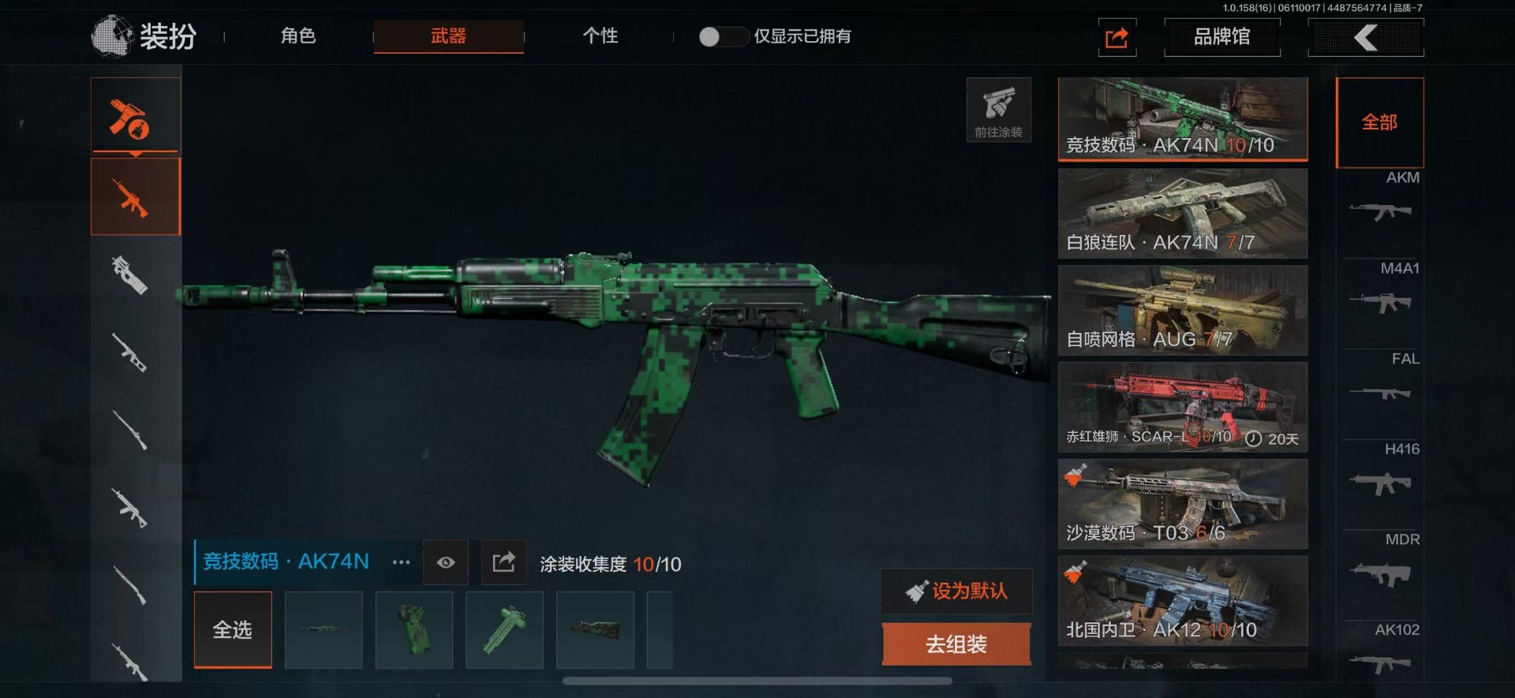Open the go-to-painting spray gun icon
This screenshot has width=1515, height=698.
999,110
